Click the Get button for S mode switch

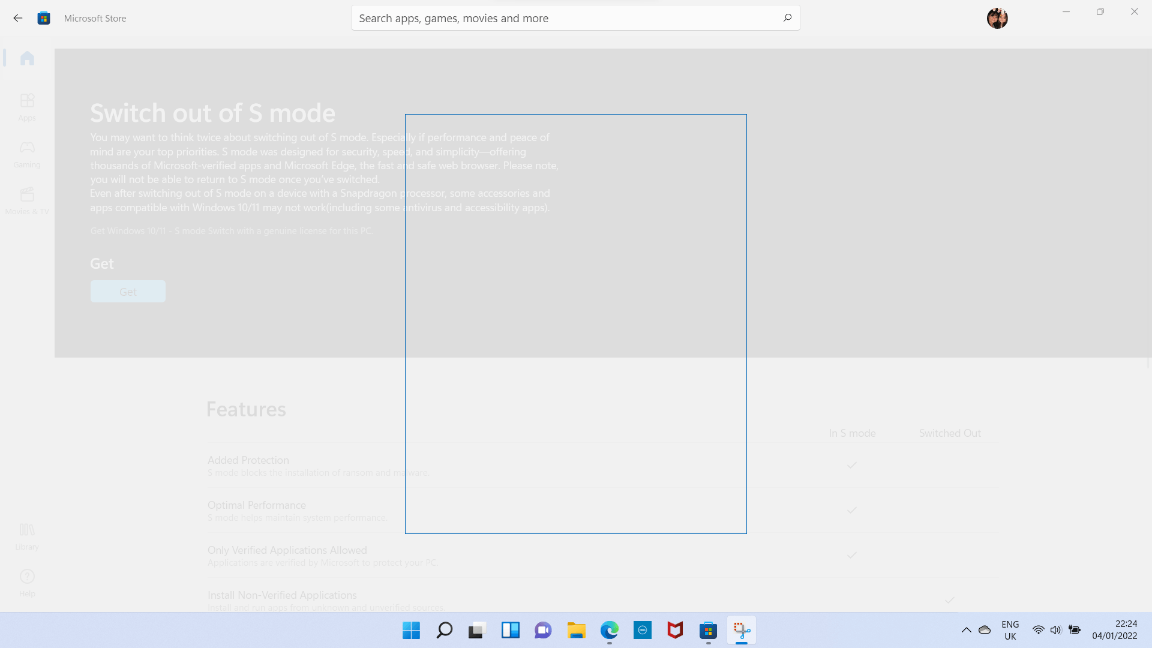pyautogui.click(x=128, y=292)
